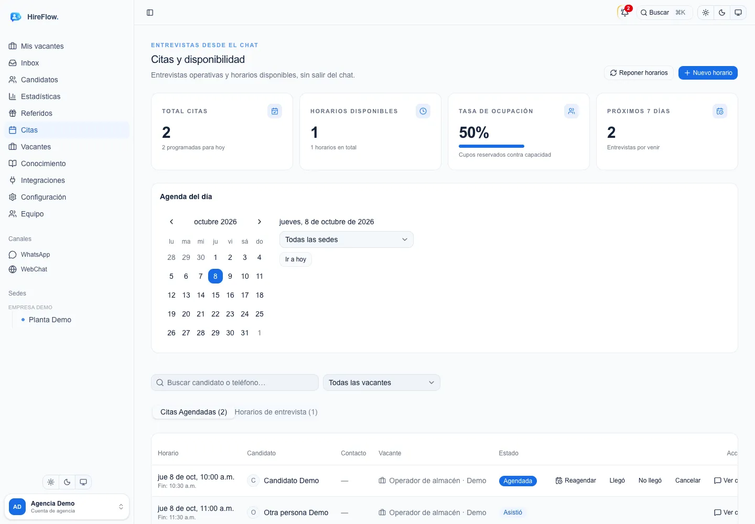Click Reagendar for Candidato Demo
Image resolution: width=755 pixels, height=524 pixels.
pos(576,481)
